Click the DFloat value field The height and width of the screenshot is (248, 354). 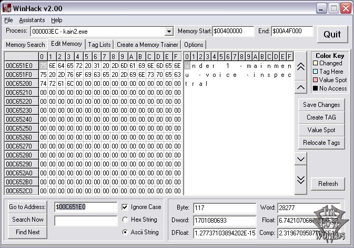tap(225, 233)
